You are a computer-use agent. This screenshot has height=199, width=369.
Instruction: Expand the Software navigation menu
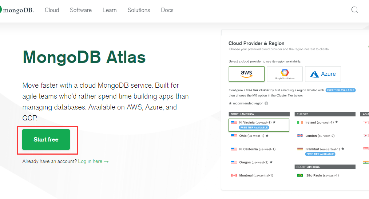(81, 10)
